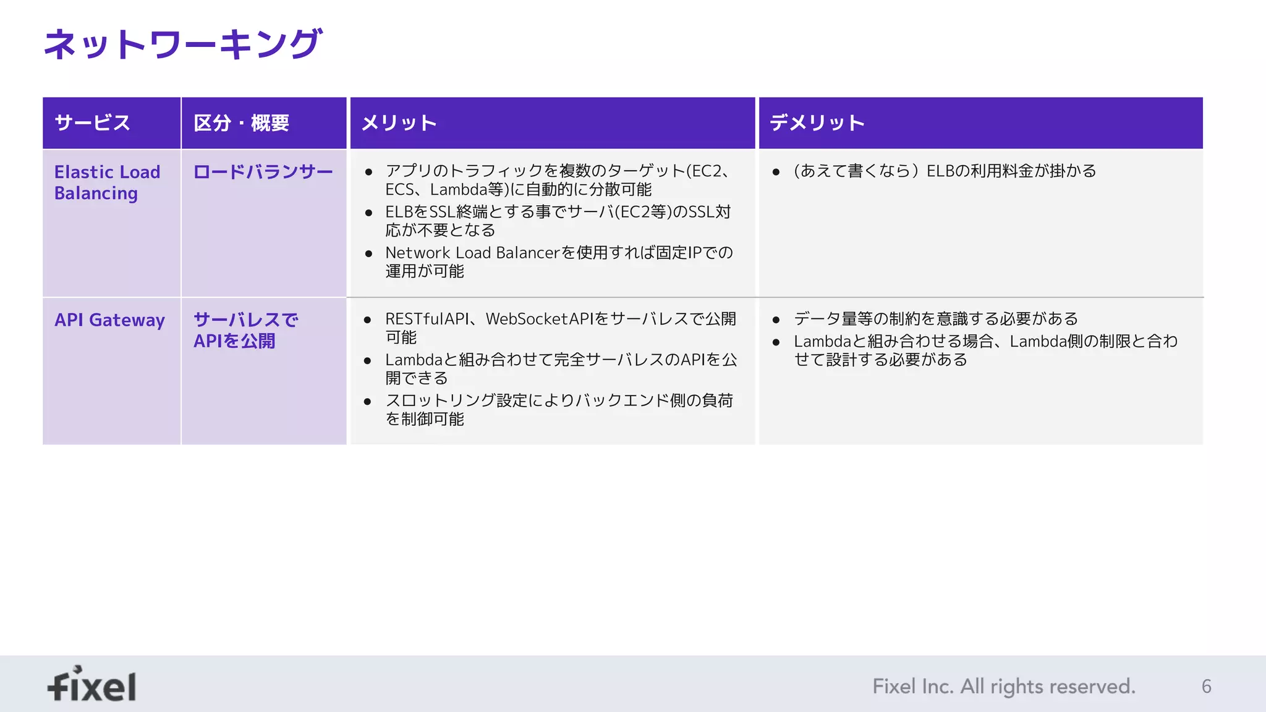Click the サーバレスでAPIを公開 cell
Screen dimensions: 1266x712
tap(245, 330)
